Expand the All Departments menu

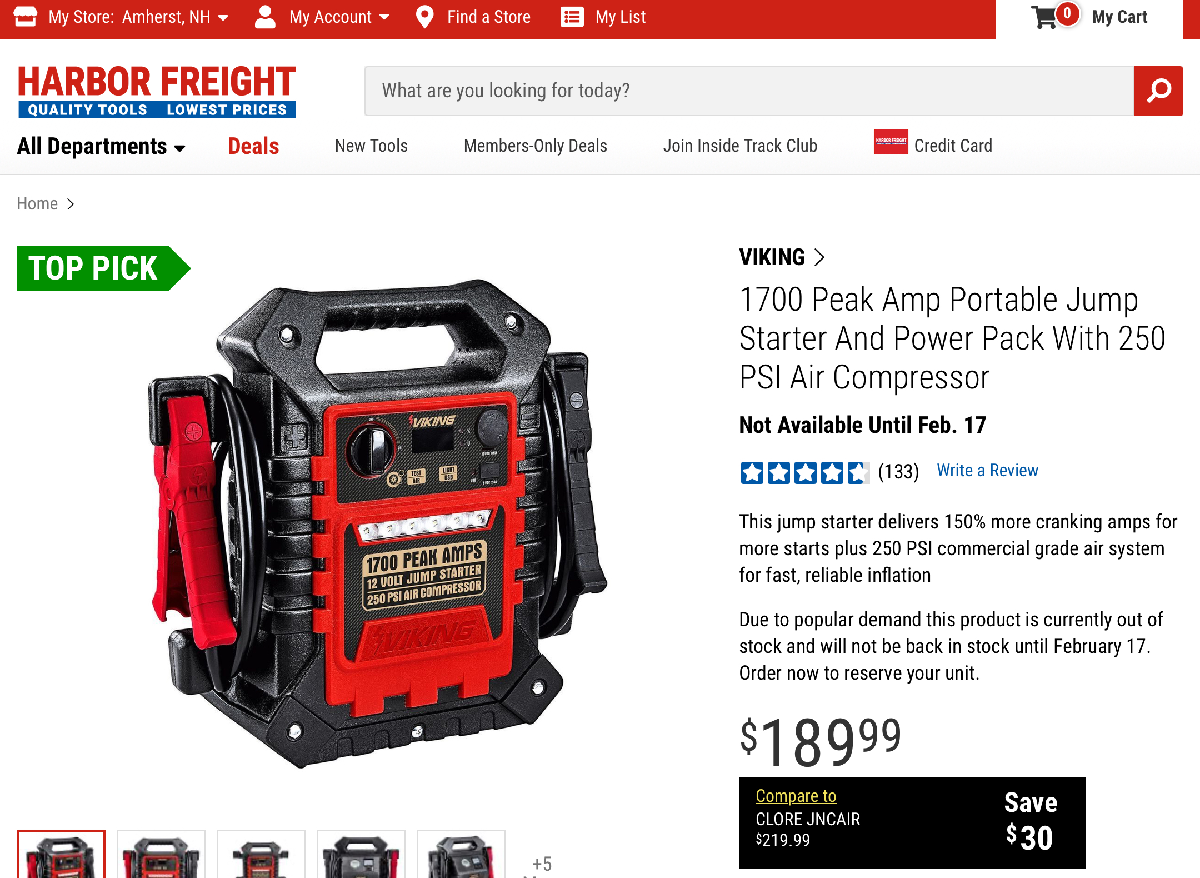click(101, 146)
